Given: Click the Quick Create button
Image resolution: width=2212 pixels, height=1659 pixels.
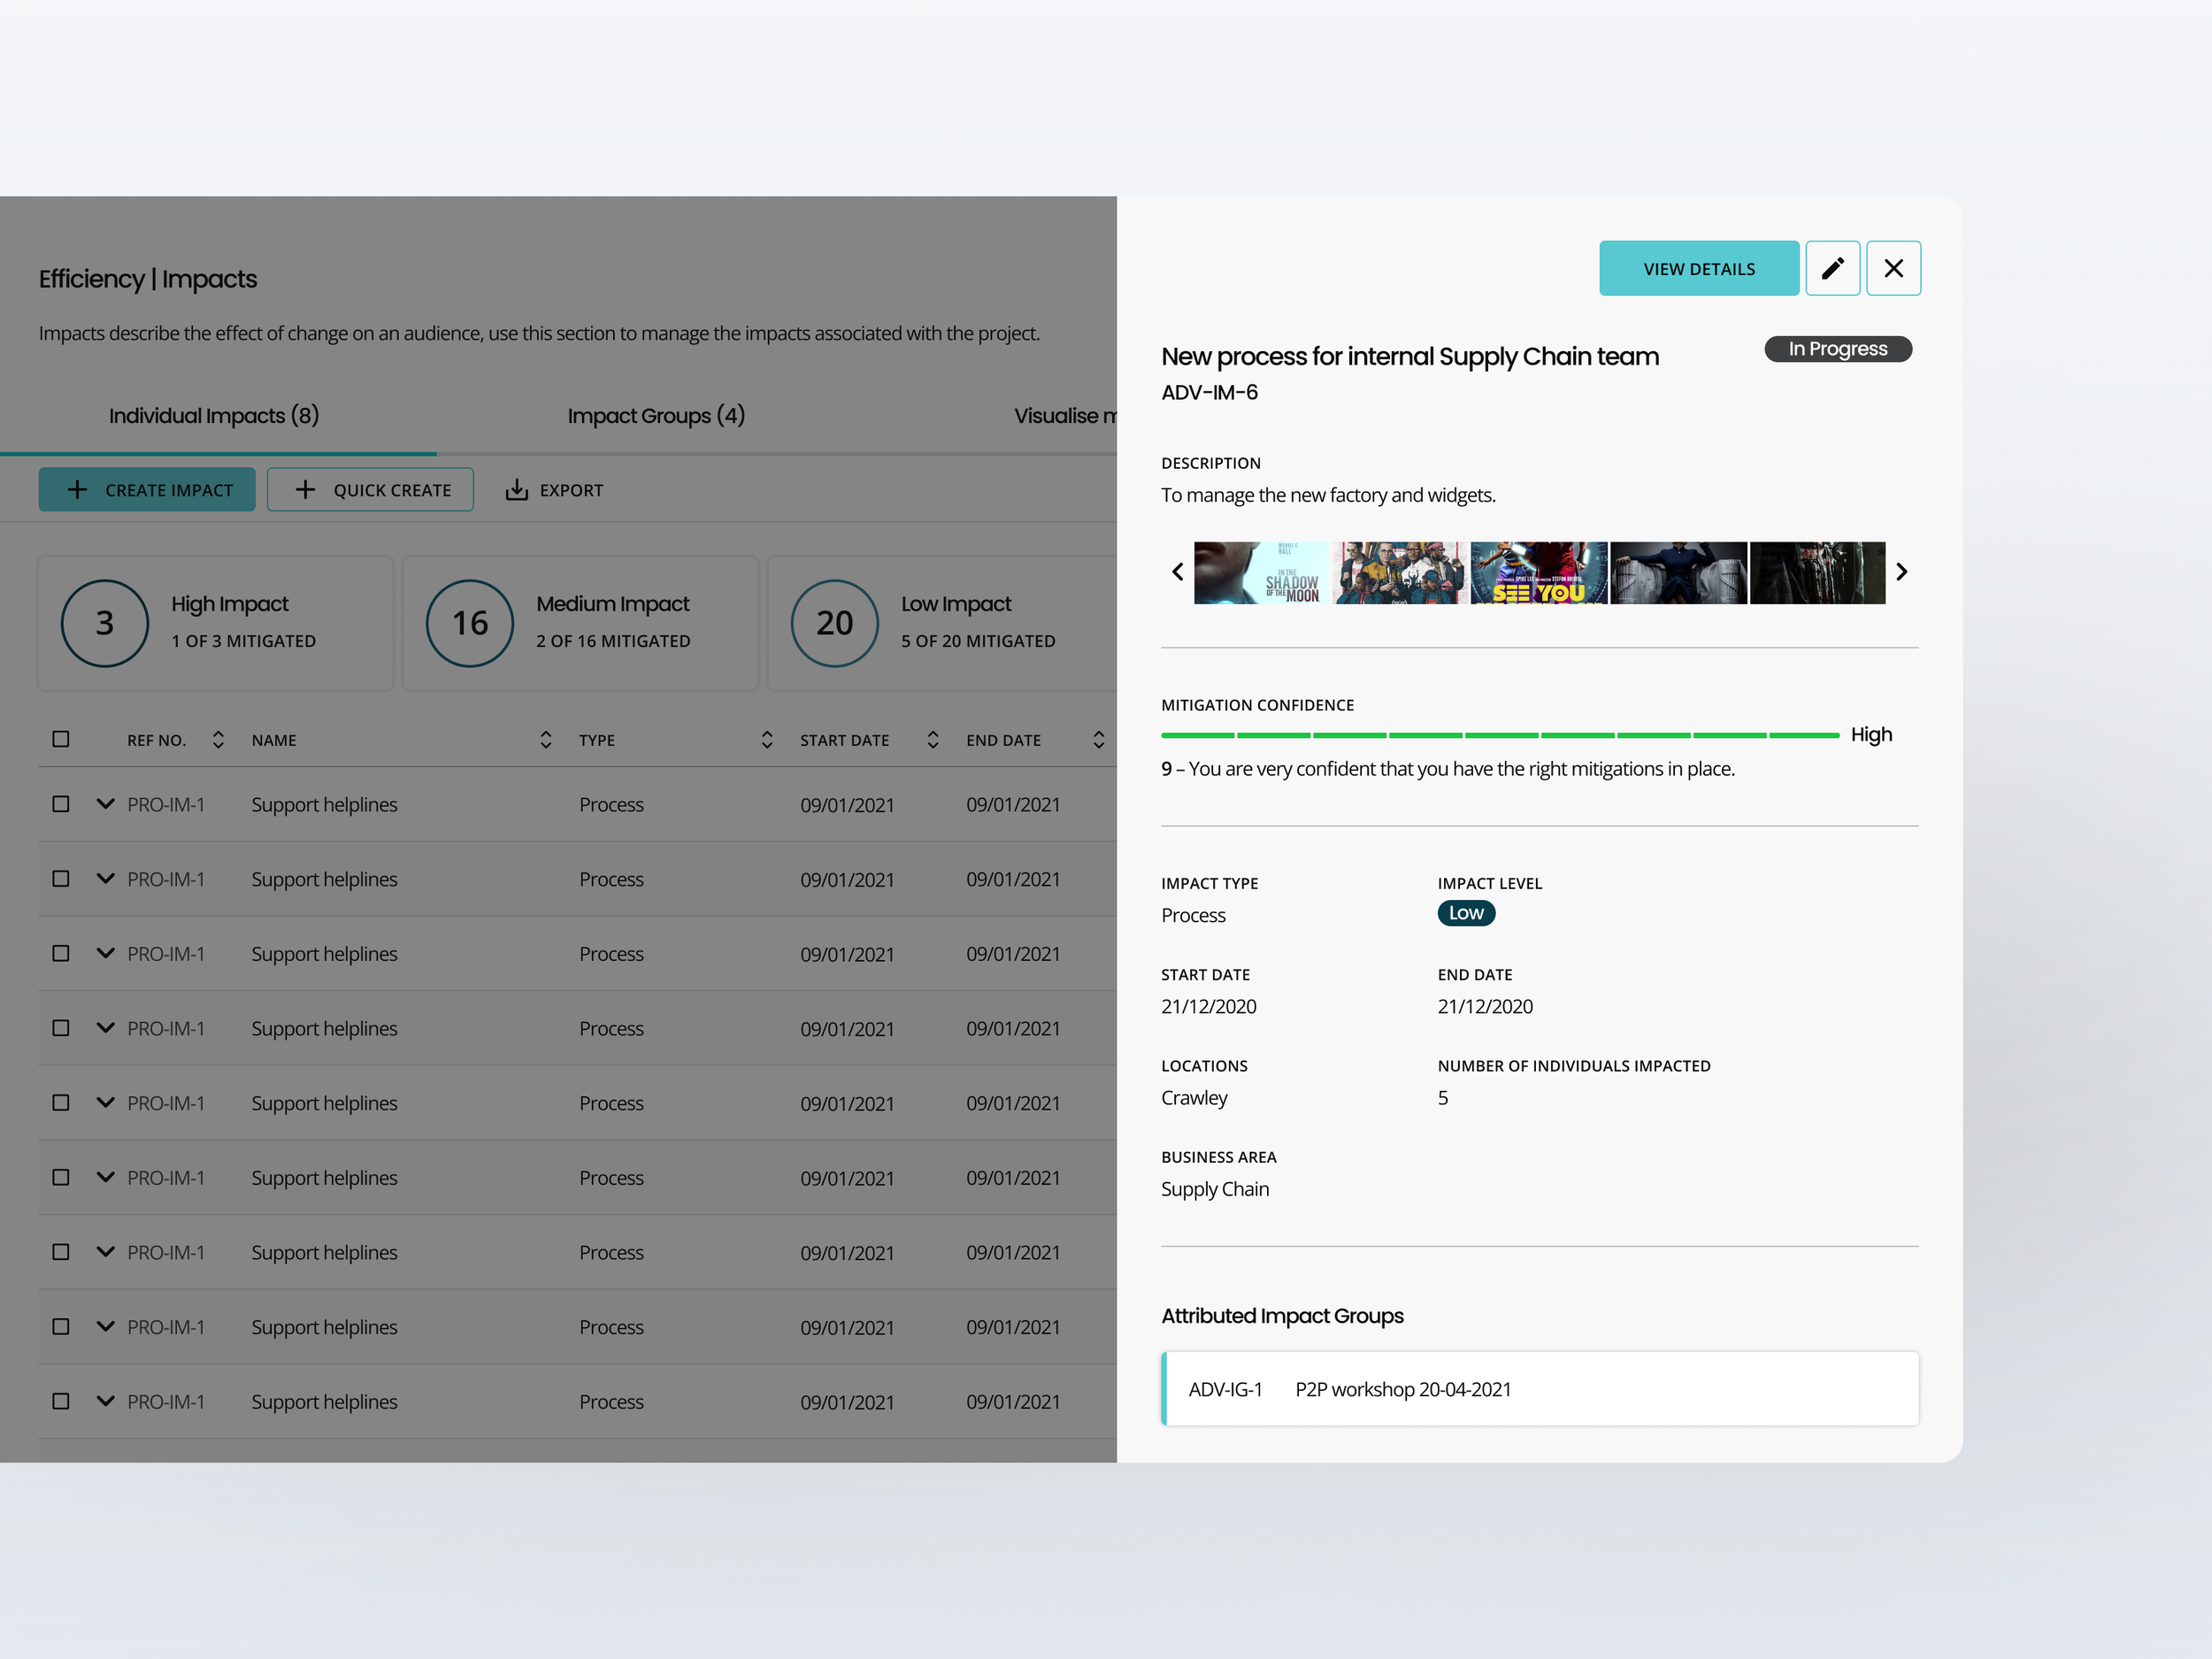Looking at the screenshot, I should pyautogui.click(x=370, y=490).
